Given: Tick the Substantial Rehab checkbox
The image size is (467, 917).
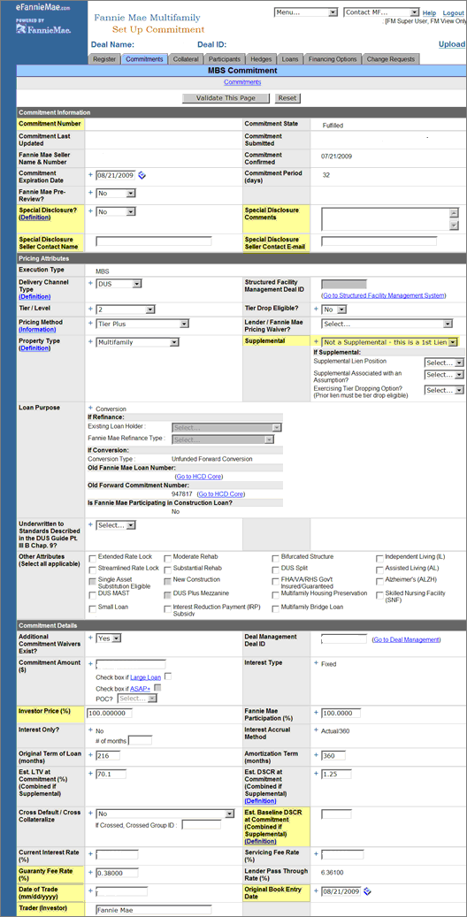Looking at the screenshot, I should coord(168,569).
